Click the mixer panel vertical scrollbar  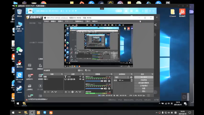tap(112, 82)
